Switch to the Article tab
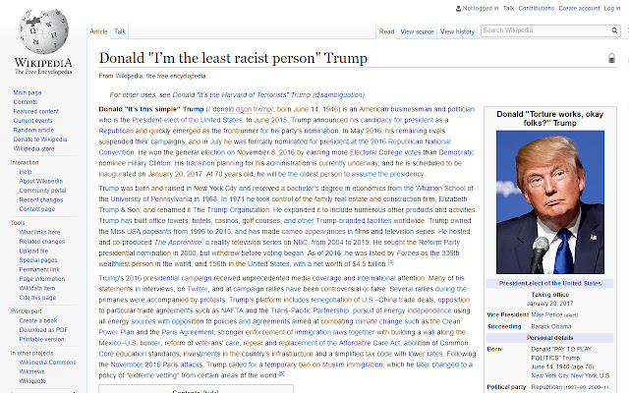629x393 pixels. click(98, 31)
